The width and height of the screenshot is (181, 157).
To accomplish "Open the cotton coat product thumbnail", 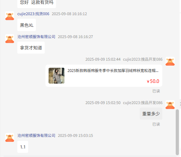I will [56, 76].
